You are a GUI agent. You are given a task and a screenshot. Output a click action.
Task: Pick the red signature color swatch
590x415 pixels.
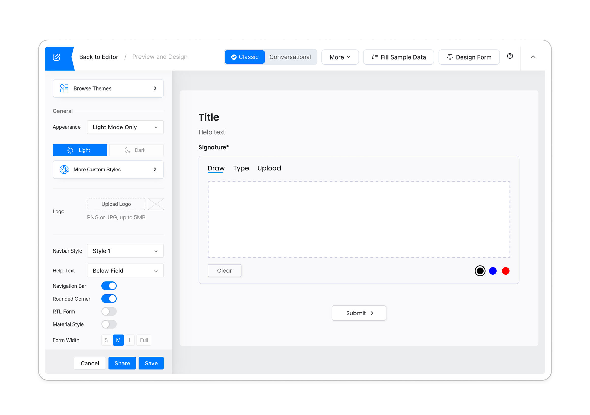click(x=506, y=271)
